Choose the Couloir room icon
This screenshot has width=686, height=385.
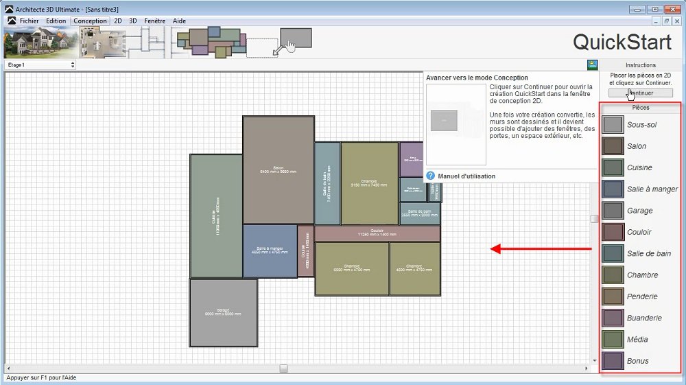tap(613, 232)
